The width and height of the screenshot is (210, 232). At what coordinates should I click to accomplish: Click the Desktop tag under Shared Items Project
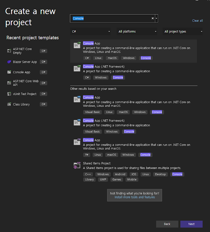point(160,174)
